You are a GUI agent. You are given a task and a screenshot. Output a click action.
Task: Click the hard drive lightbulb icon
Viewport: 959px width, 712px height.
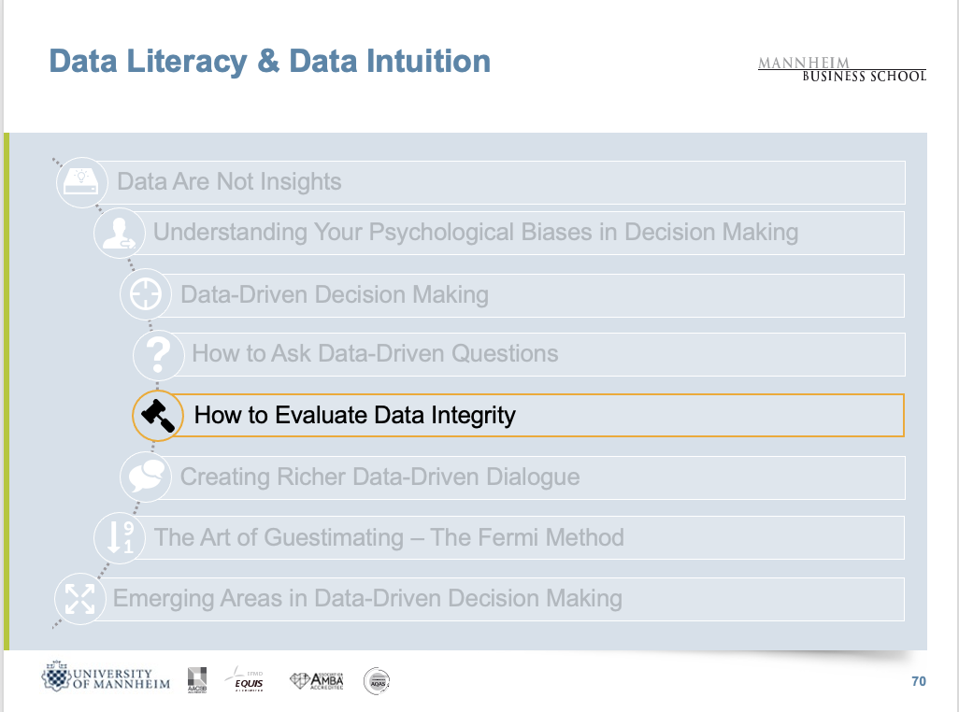pyautogui.click(x=80, y=182)
